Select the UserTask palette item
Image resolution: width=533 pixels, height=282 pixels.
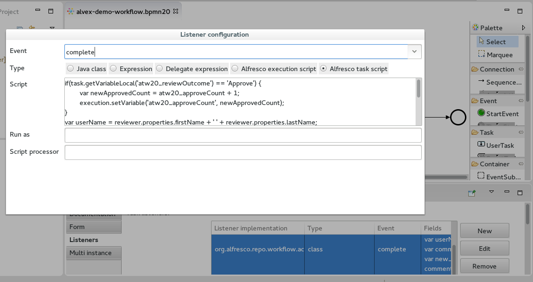click(499, 145)
